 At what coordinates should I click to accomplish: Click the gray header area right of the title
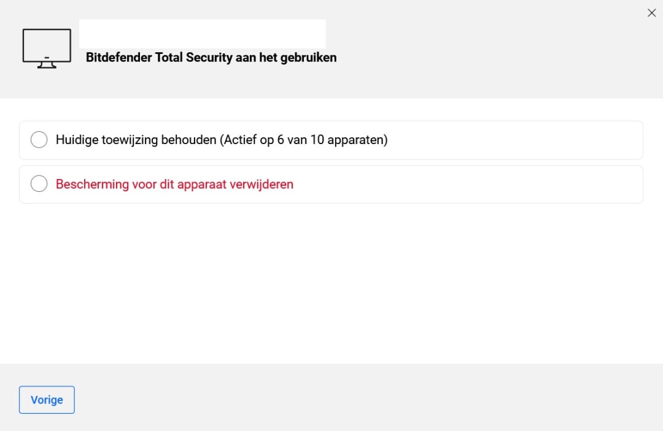(x=491, y=55)
